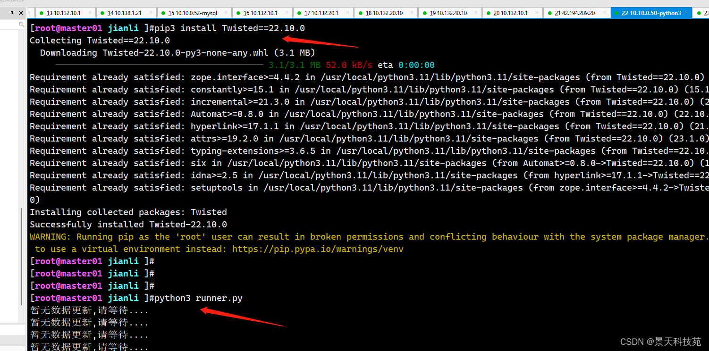
Task: Click the 'Collecting Twisted==22.10.0' line
Action: click(x=100, y=41)
